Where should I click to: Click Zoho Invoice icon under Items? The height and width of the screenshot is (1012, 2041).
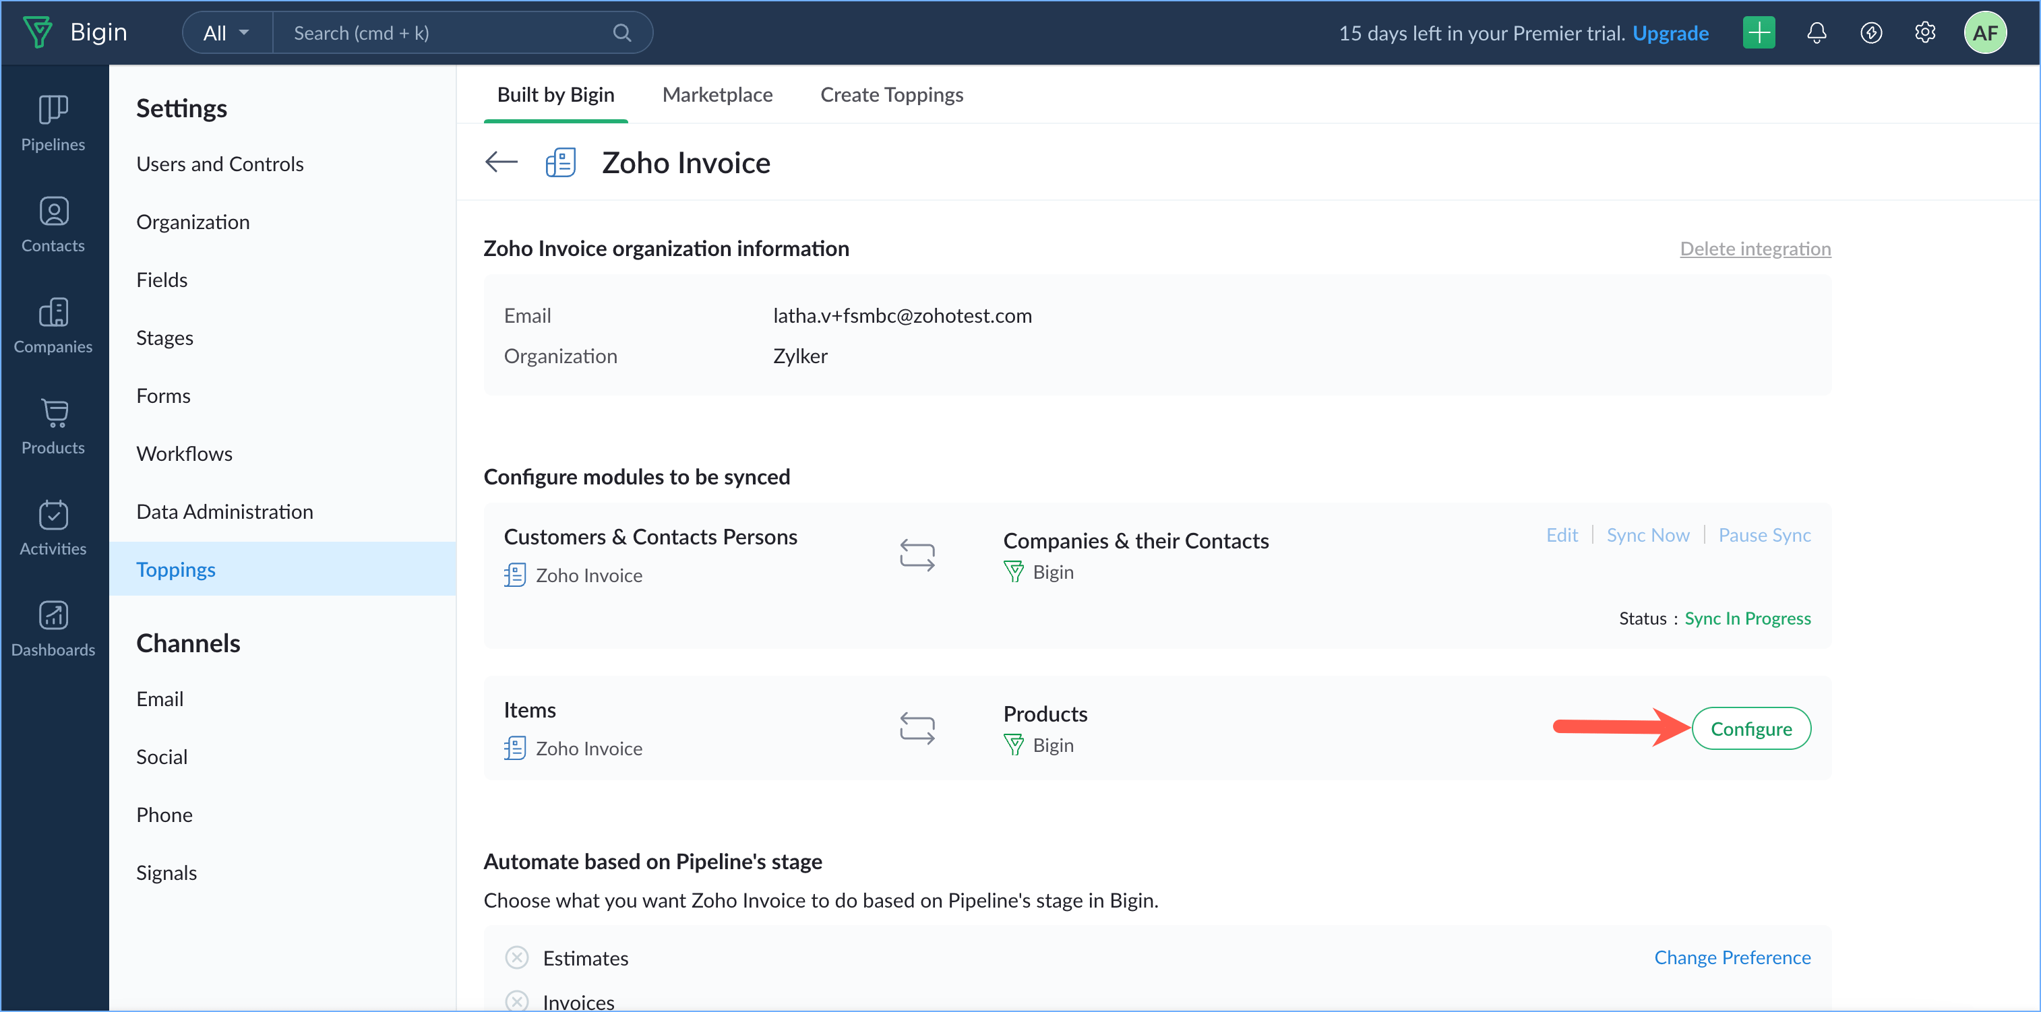click(514, 747)
